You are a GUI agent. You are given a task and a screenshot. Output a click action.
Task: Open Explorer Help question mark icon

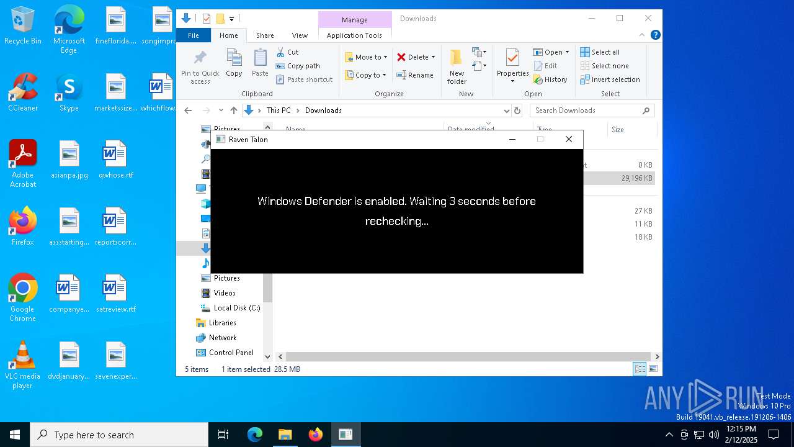point(655,35)
